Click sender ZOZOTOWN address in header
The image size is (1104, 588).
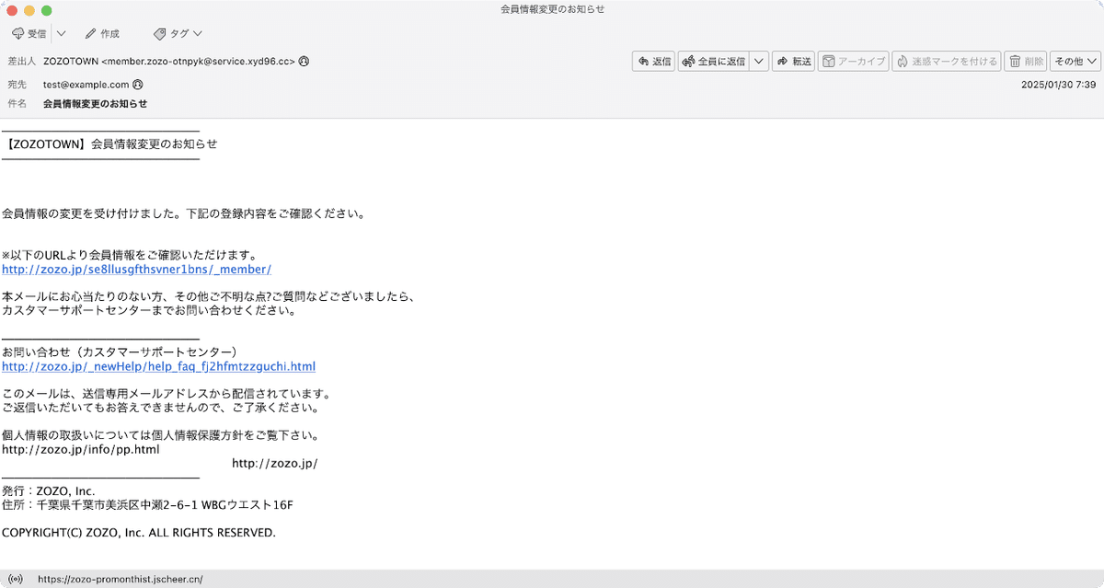169,62
